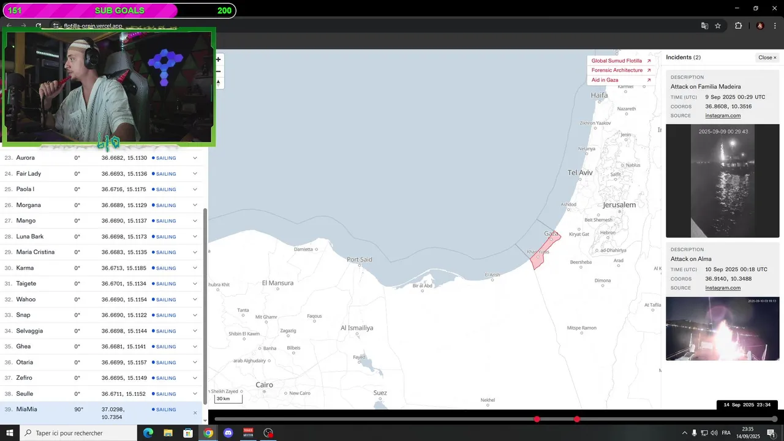This screenshot has width=784, height=441.
Task: Zoom in on the map
Action: 218,59
